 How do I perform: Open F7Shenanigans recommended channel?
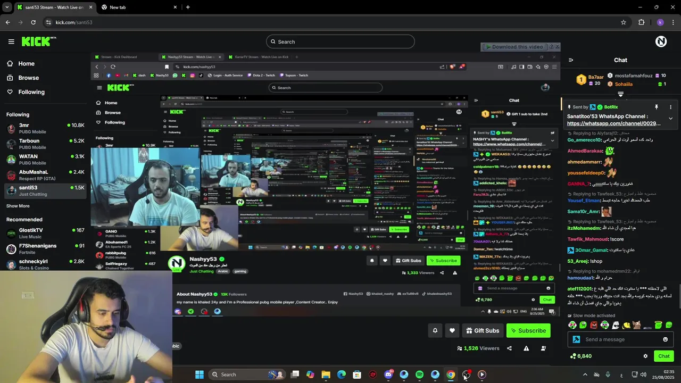tap(45, 248)
